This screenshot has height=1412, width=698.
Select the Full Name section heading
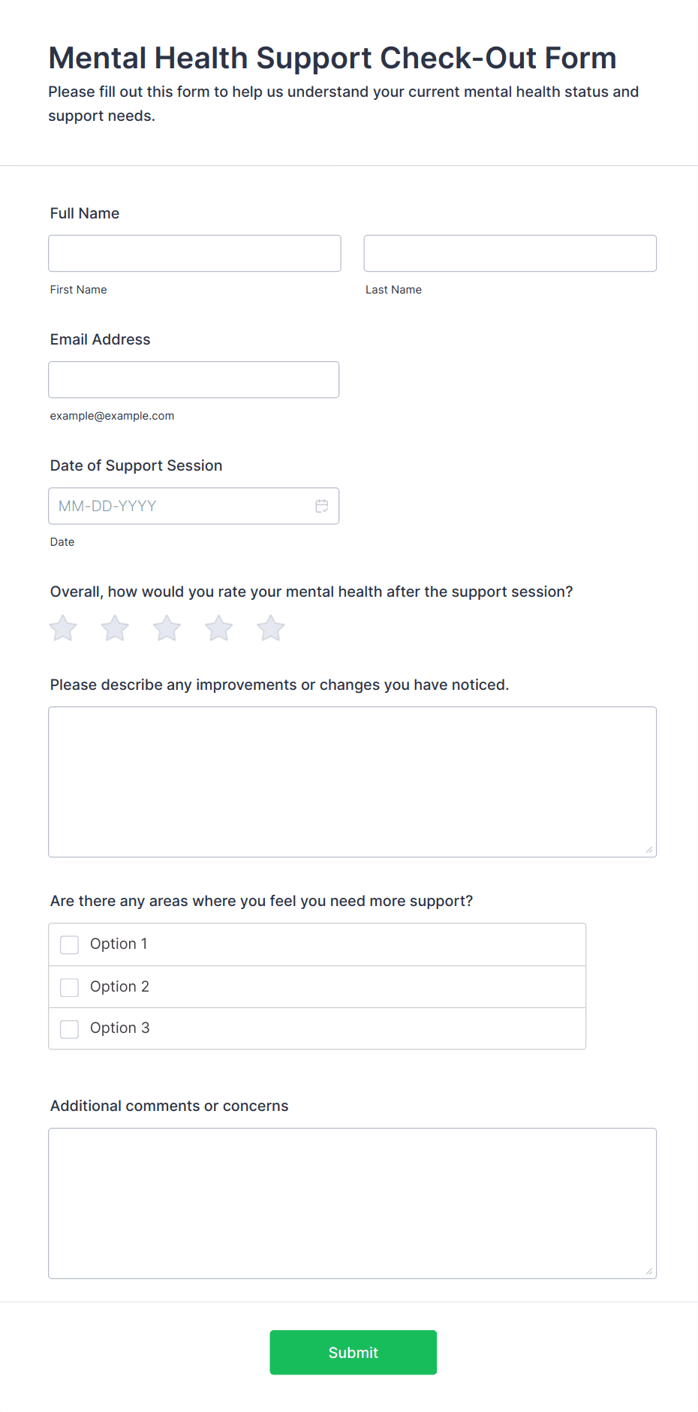84,213
